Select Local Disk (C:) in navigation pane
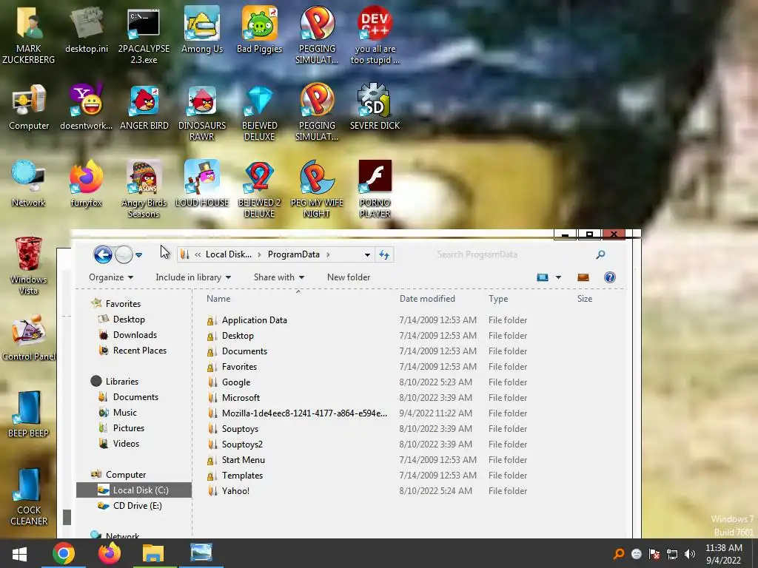 pos(134,490)
